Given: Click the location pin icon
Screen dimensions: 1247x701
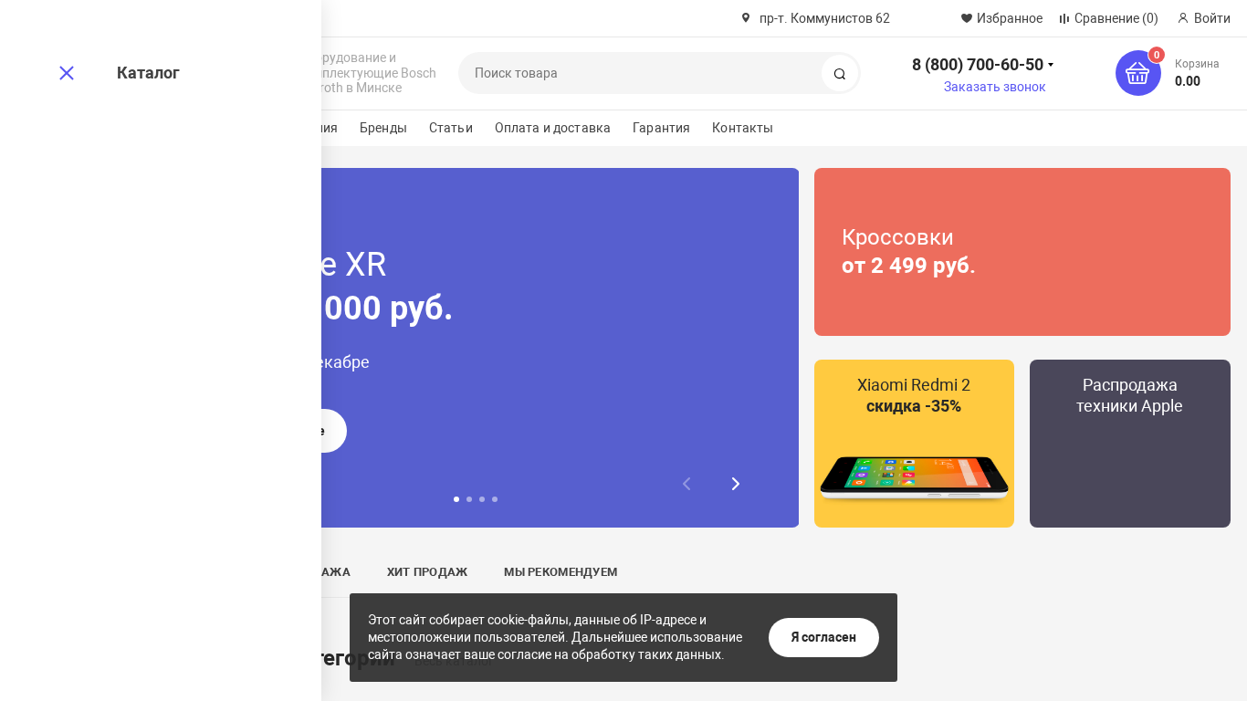Looking at the screenshot, I should click(746, 18).
